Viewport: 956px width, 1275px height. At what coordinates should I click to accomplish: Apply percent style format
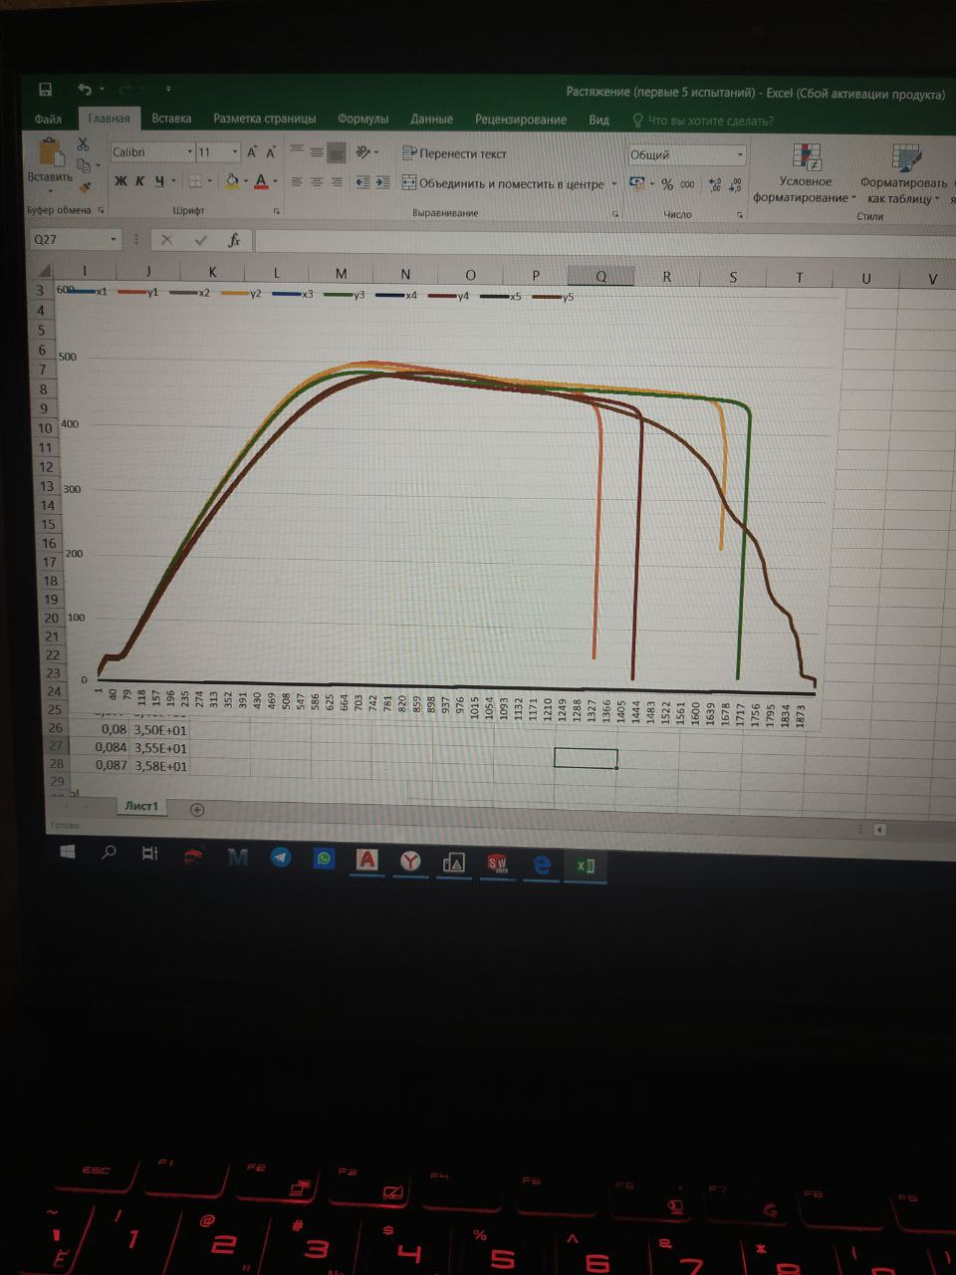(667, 184)
